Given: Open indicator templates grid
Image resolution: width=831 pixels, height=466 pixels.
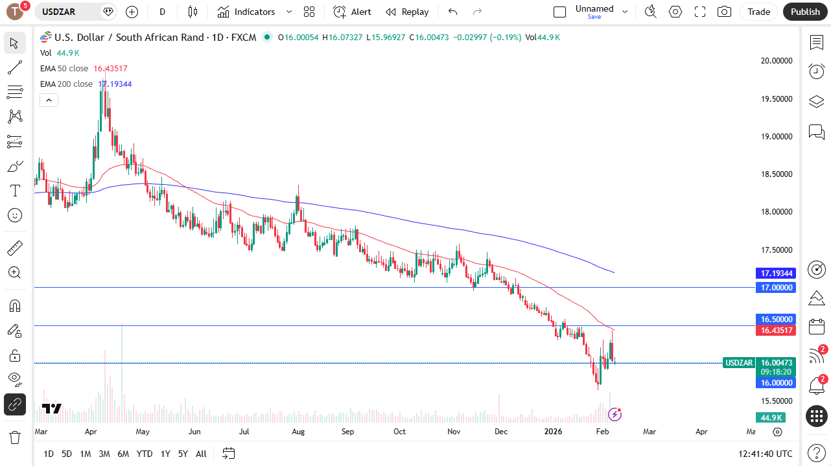Looking at the screenshot, I should pos(309,12).
